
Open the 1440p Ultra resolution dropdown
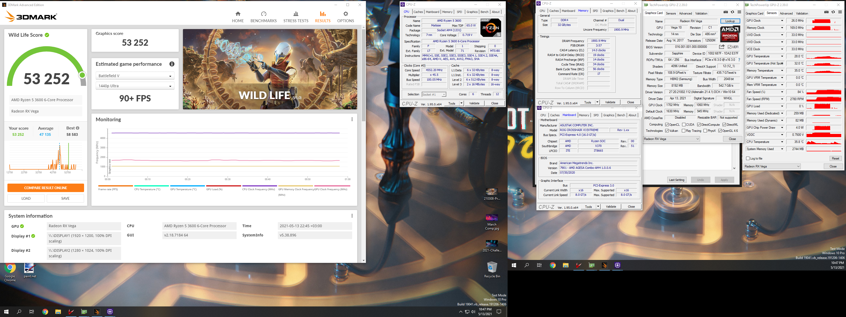point(135,86)
